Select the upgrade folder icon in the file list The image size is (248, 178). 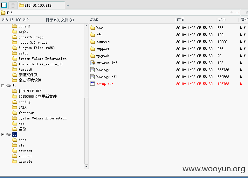click(93, 56)
